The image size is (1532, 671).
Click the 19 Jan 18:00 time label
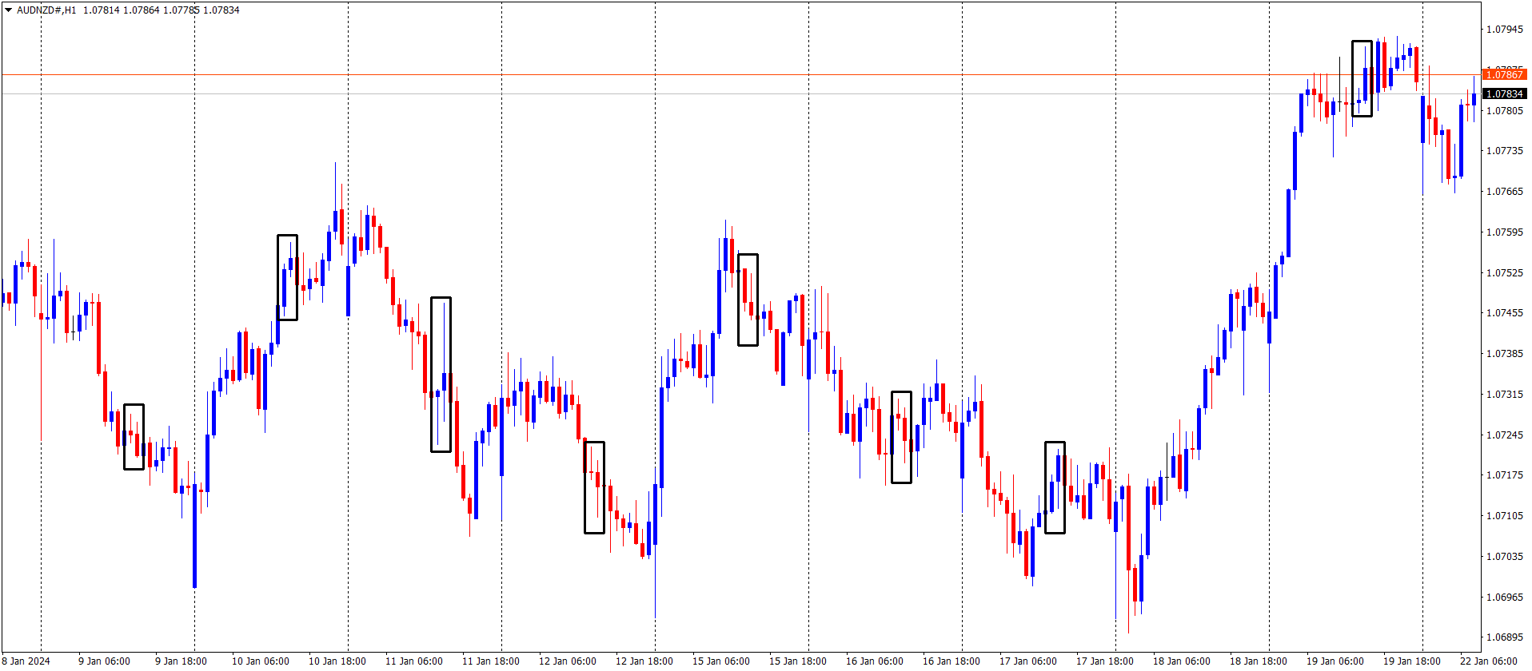coord(1412,661)
